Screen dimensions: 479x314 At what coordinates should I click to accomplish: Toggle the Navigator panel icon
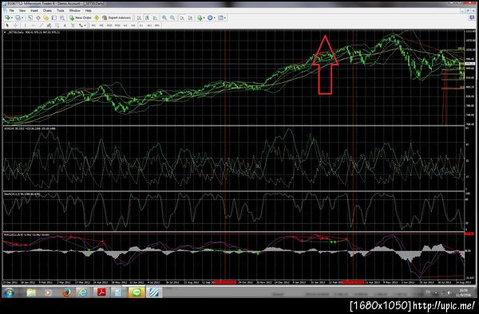pos(46,18)
